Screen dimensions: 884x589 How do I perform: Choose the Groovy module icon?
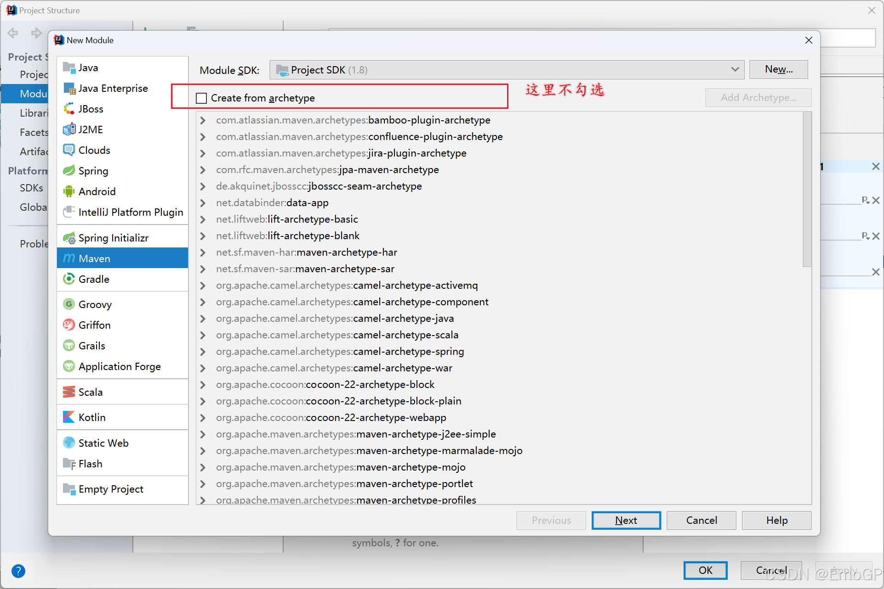(x=69, y=304)
